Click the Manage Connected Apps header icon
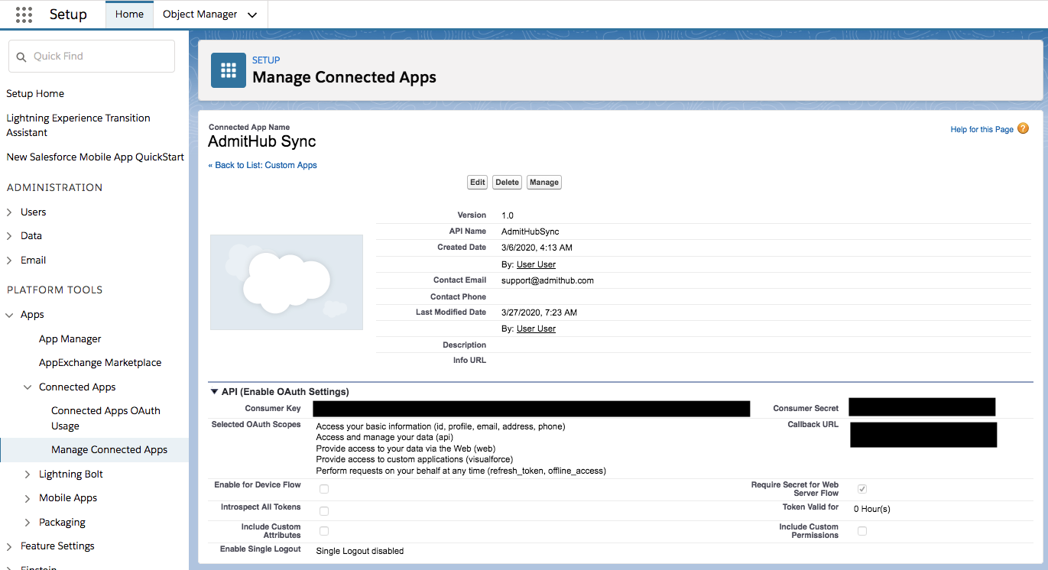The image size is (1048, 570). pyautogui.click(x=229, y=70)
